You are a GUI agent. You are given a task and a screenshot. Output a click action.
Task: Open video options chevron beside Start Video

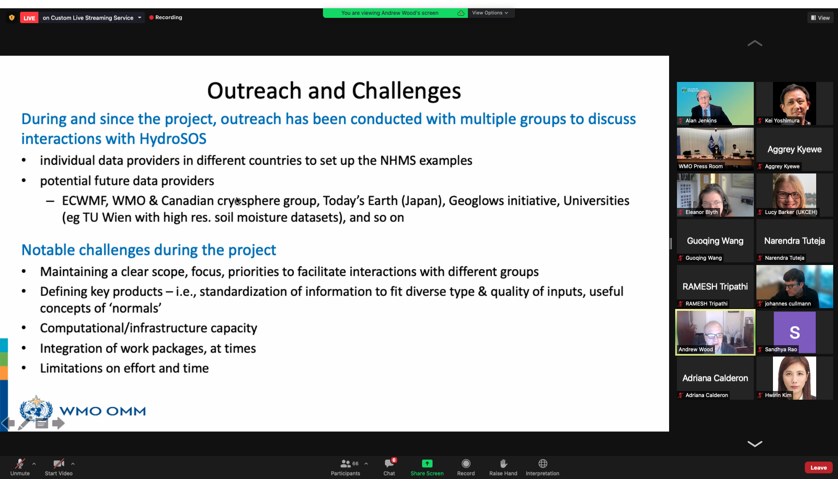(73, 464)
